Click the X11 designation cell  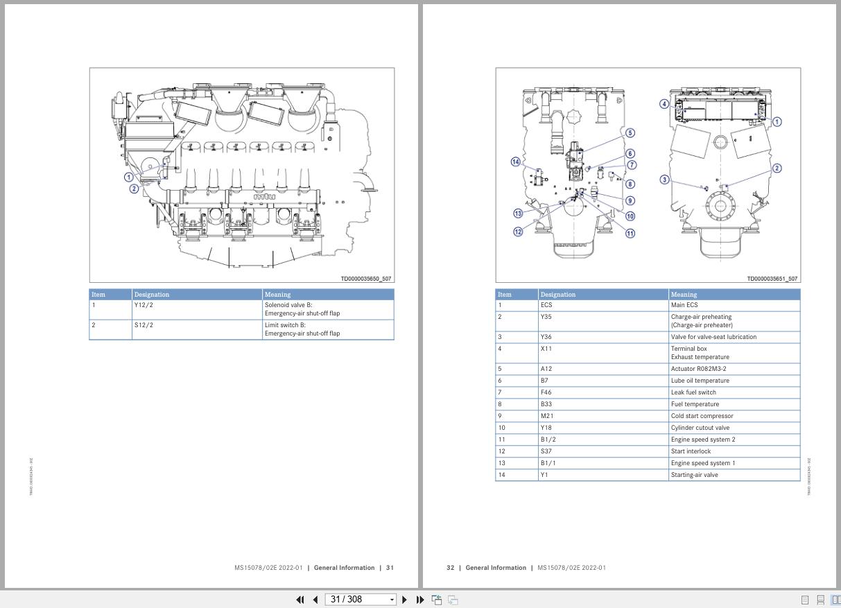click(x=603, y=353)
